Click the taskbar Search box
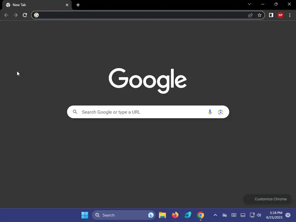The image size is (296, 222). click(x=124, y=215)
